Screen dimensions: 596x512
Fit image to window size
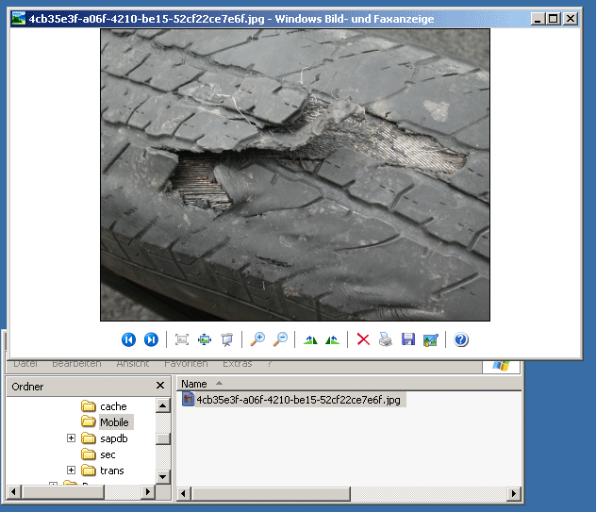(x=182, y=339)
